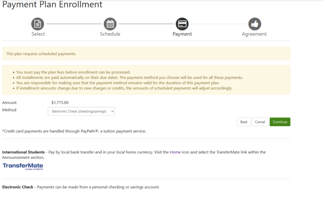The width and height of the screenshot is (323, 200).
Task: Follow the Home link for international students
Action: (x=175, y=152)
